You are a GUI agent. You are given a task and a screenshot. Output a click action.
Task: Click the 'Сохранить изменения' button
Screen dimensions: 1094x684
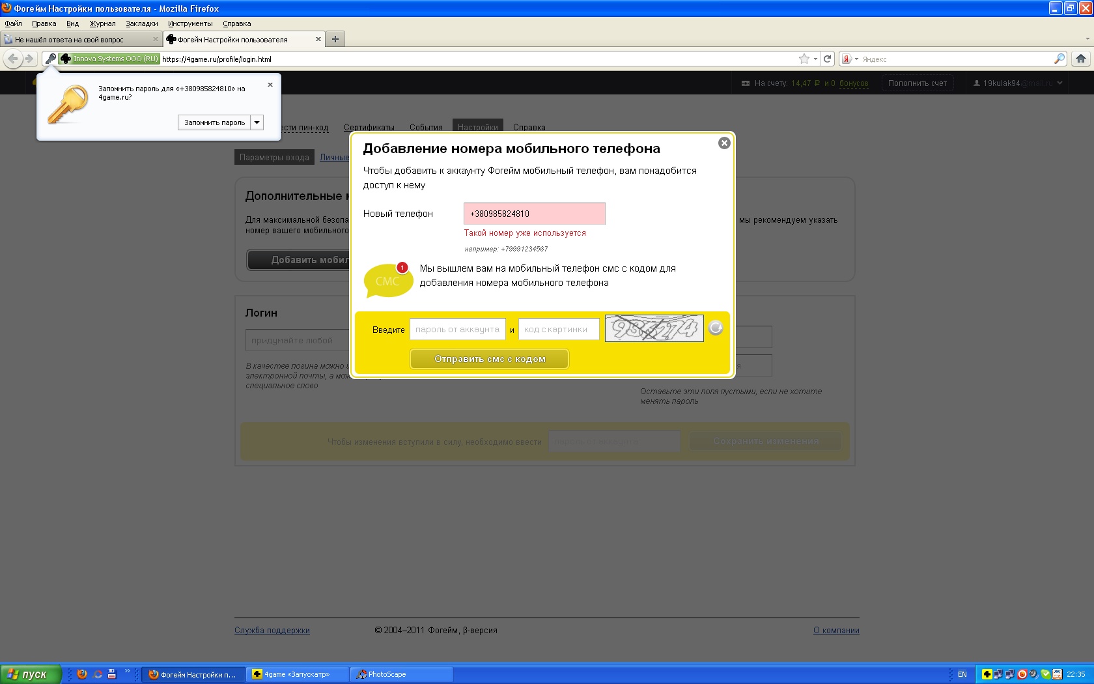click(x=766, y=441)
